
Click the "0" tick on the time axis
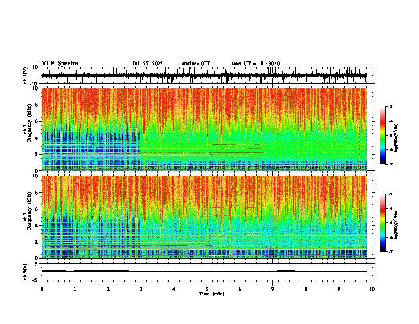(x=42, y=289)
